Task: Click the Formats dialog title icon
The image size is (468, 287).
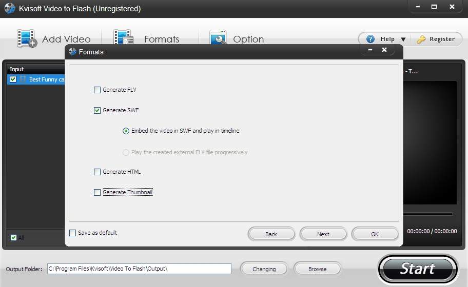Action: 72,52
